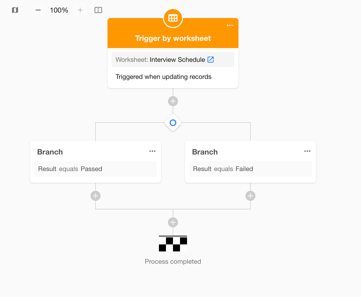Open the Interview Schedule external link icon
Image resolution: width=361 pixels, height=297 pixels.
point(211,60)
